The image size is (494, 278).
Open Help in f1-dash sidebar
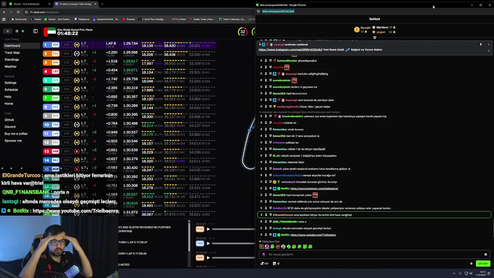pyautogui.click(x=8, y=97)
